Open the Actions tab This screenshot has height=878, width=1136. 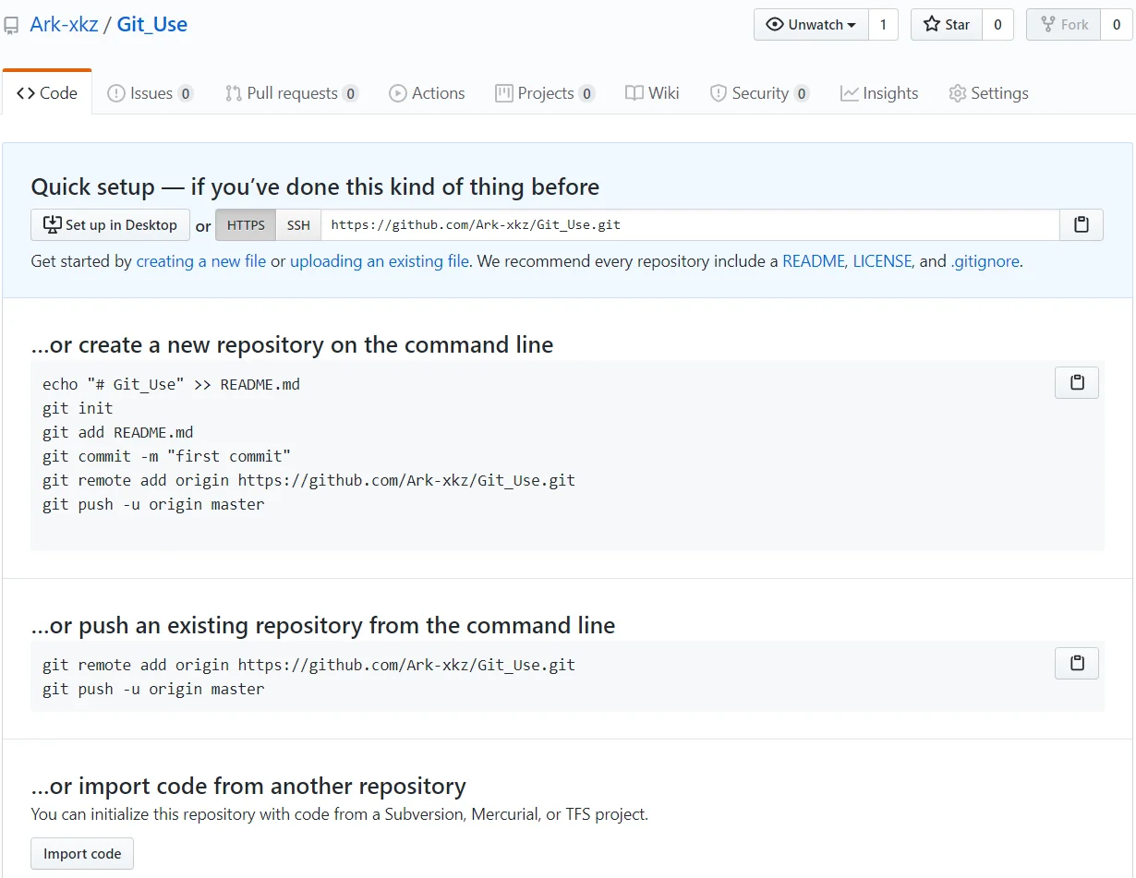click(x=427, y=93)
